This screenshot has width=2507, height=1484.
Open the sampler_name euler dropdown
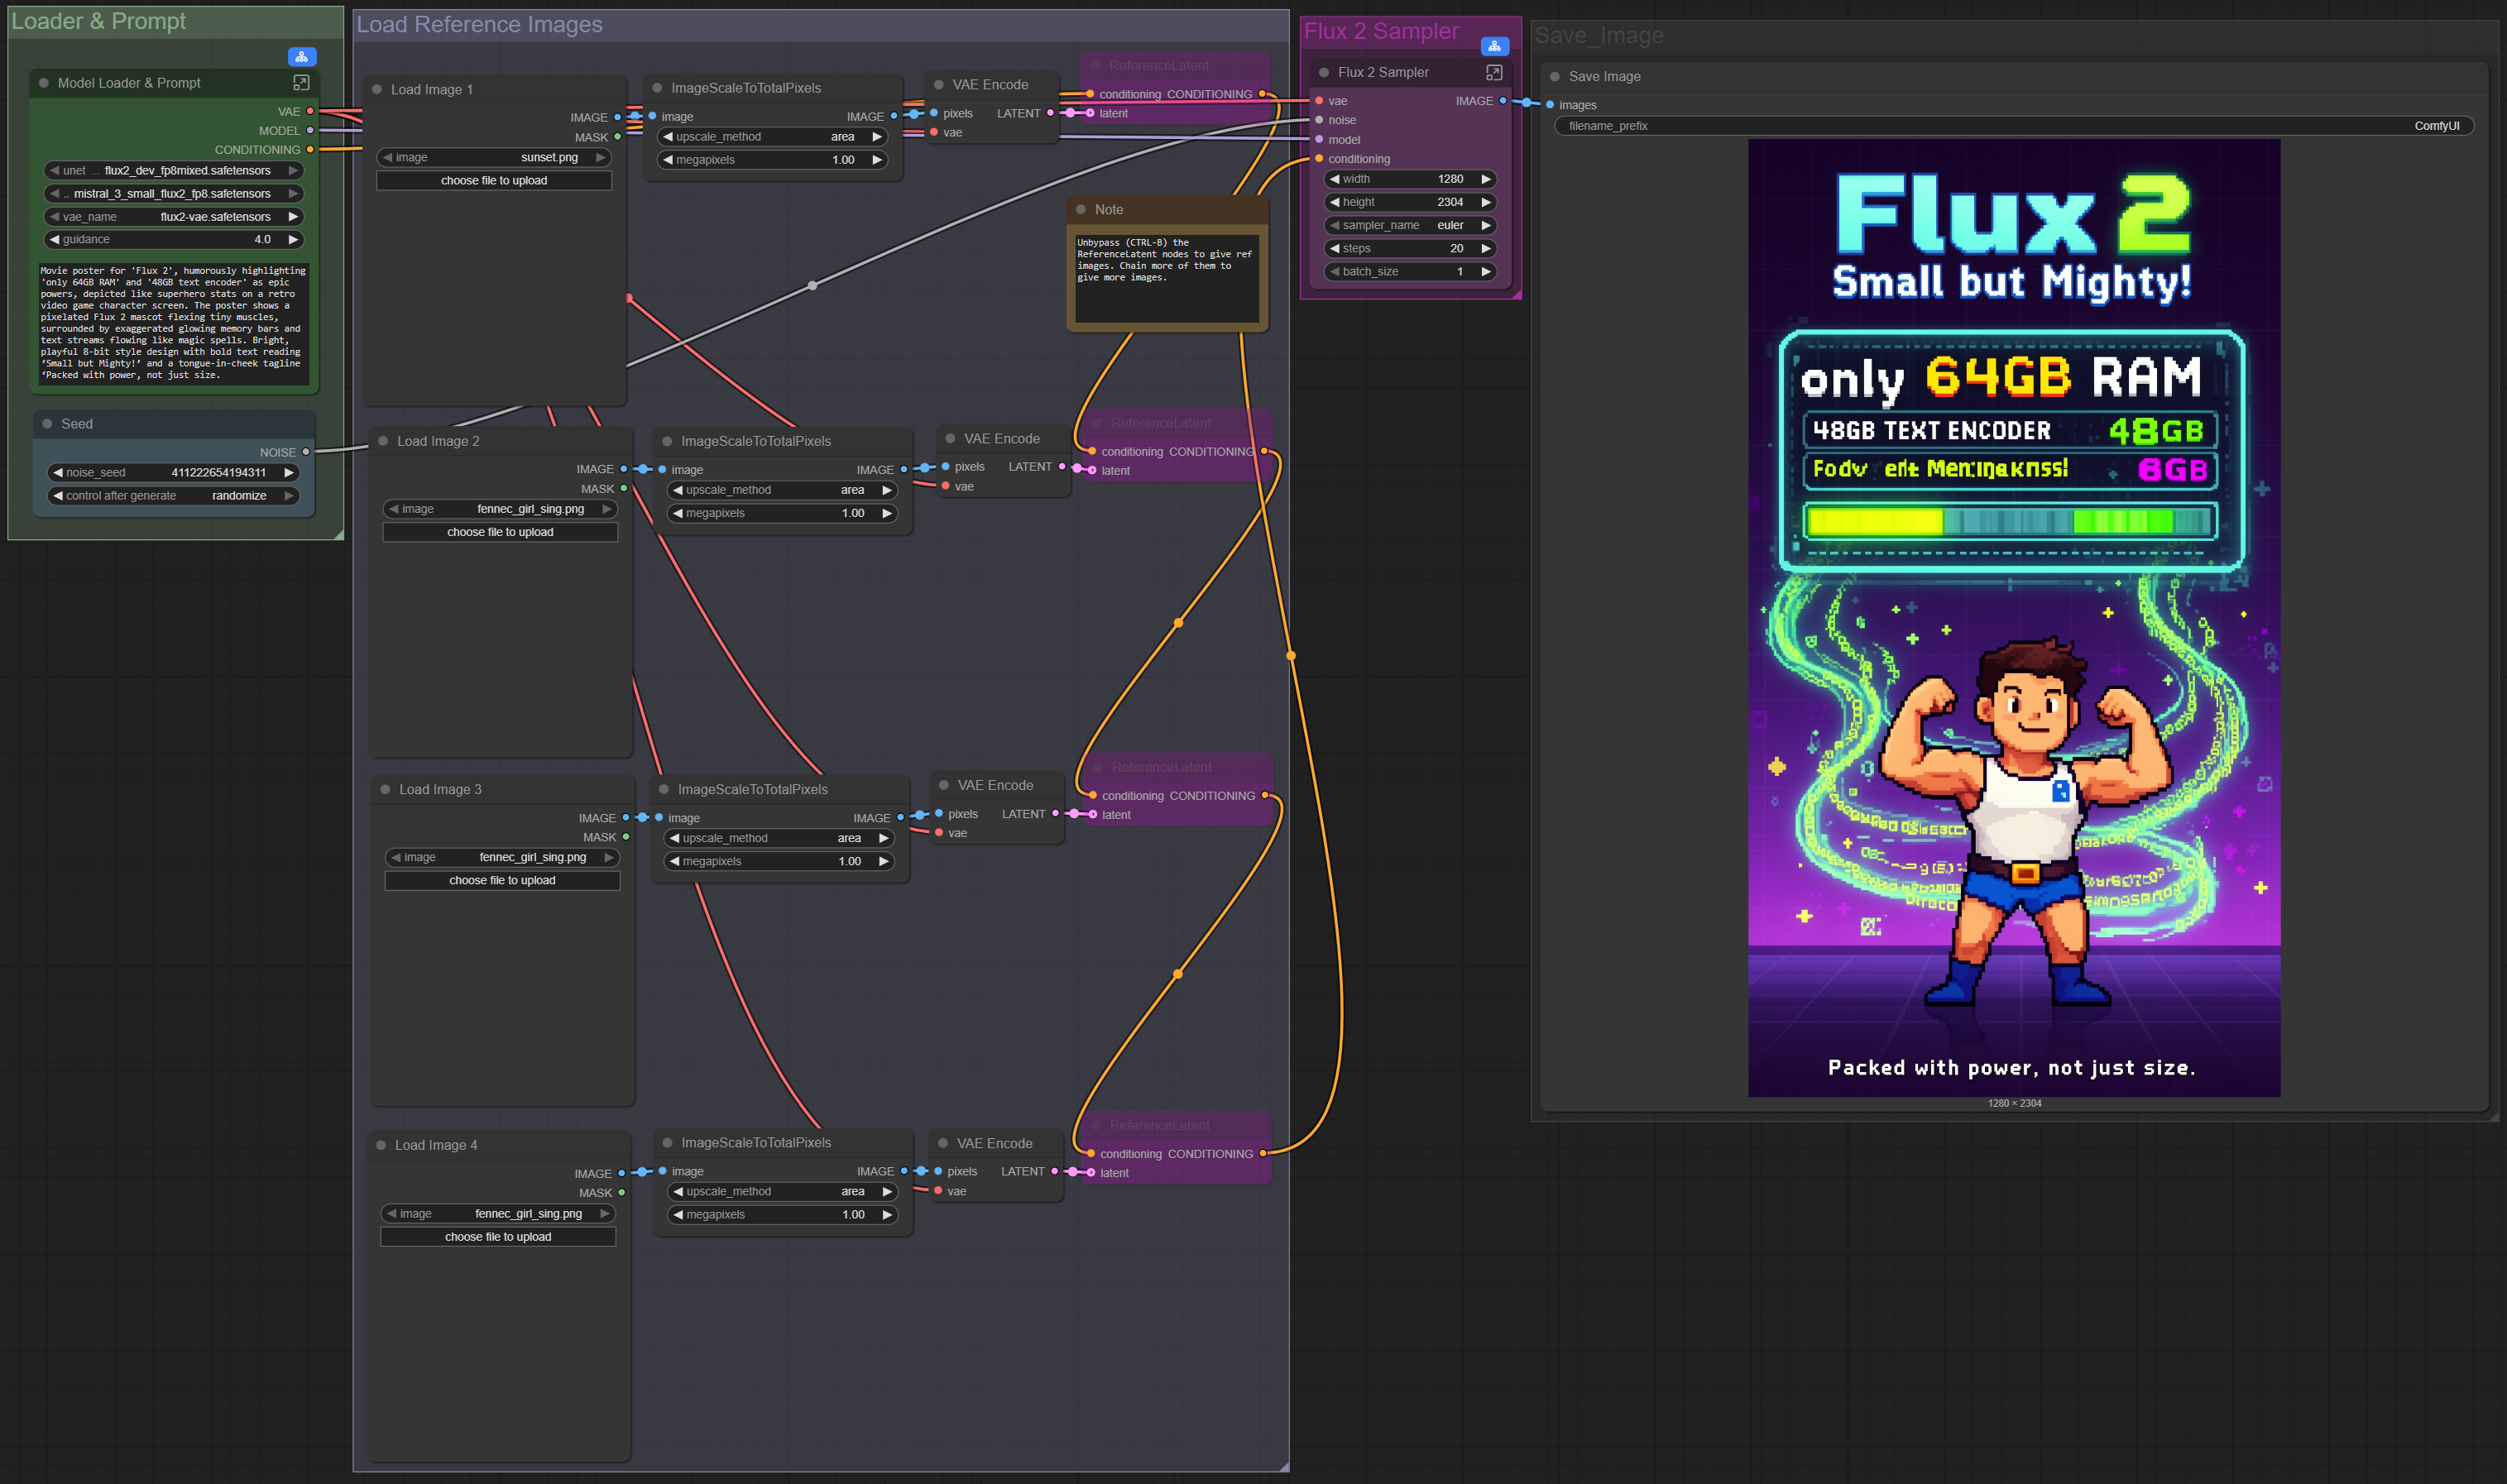tap(1410, 225)
